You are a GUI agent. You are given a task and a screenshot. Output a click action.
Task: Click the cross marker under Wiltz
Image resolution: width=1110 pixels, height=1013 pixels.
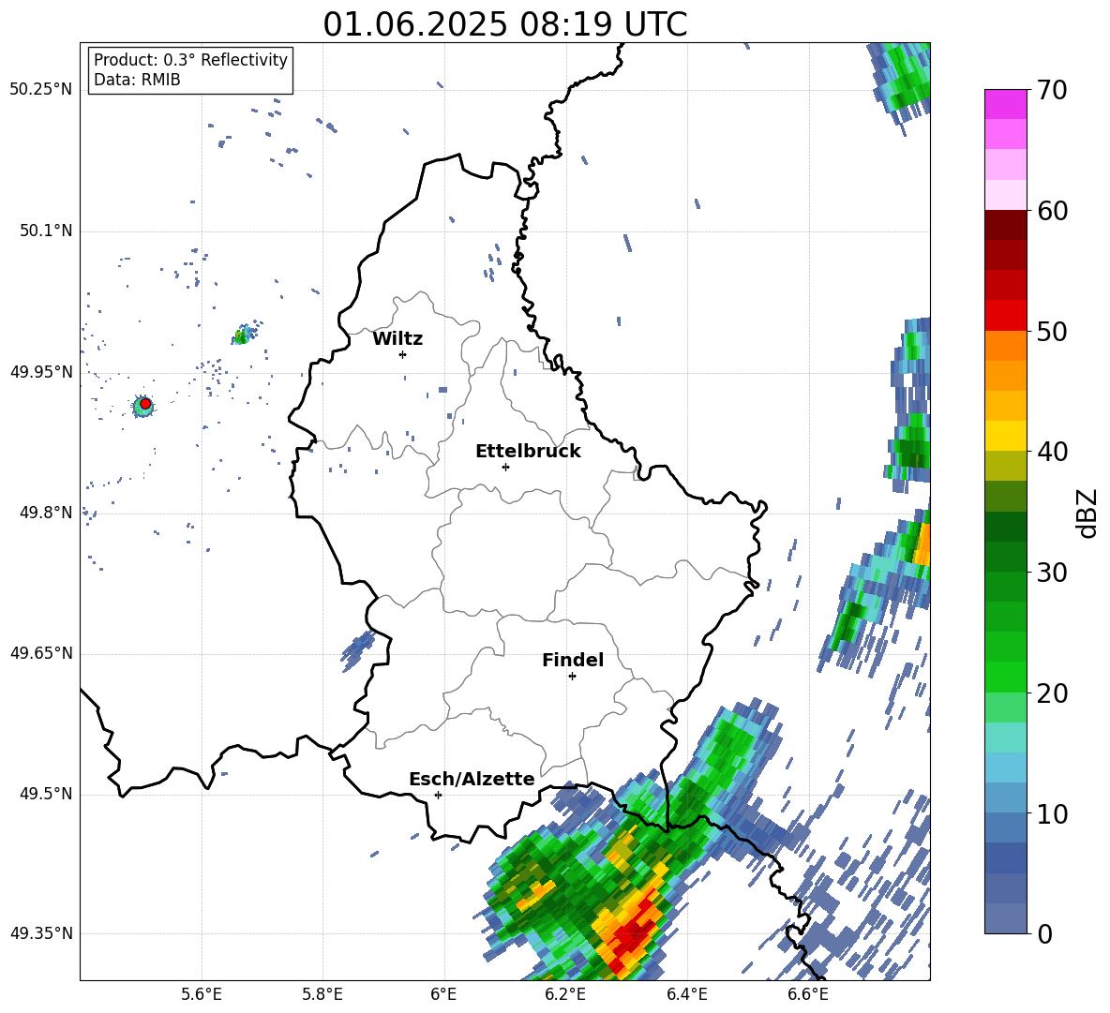[x=403, y=354]
